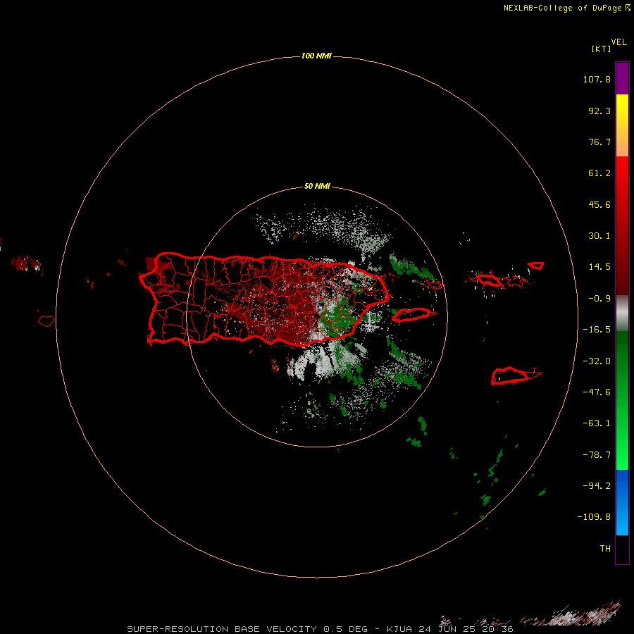
Task: Click the VEL legend title
Action: (619, 42)
